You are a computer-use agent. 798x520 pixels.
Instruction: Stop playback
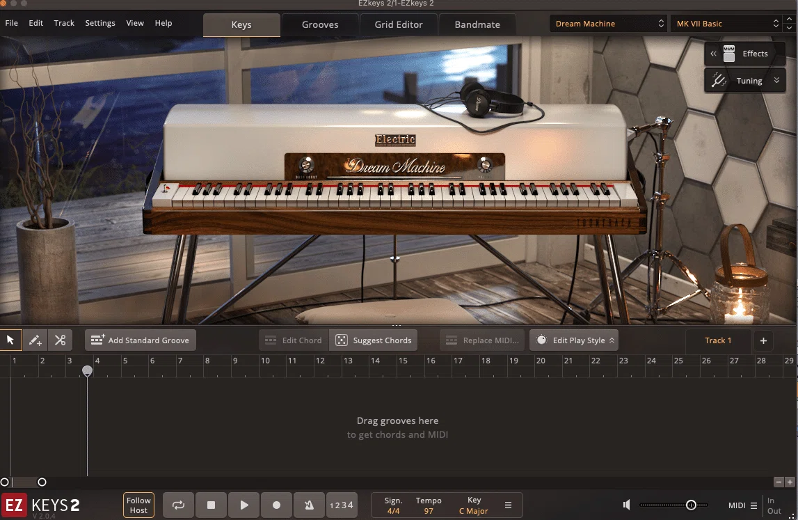coord(211,505)
